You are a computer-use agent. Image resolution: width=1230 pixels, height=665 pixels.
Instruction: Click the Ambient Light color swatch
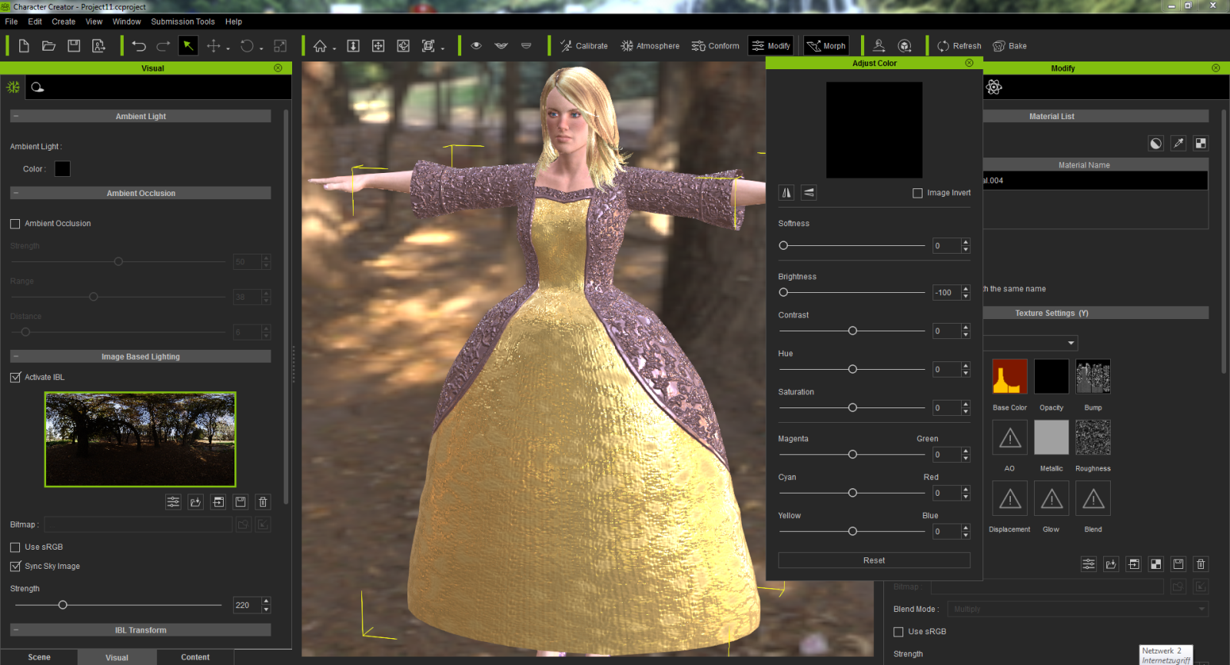point(62,168)
